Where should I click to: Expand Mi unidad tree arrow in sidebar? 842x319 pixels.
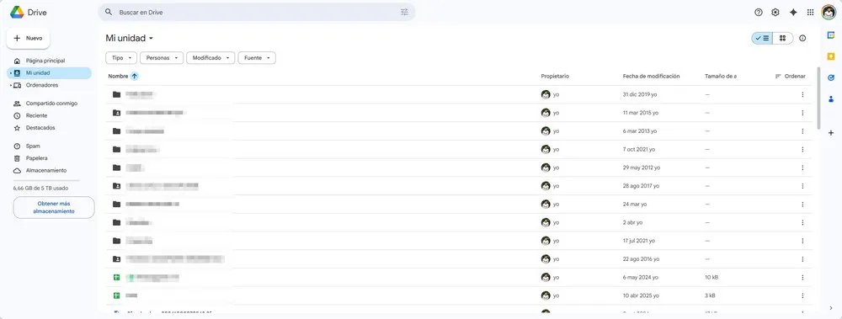point(11,73)
